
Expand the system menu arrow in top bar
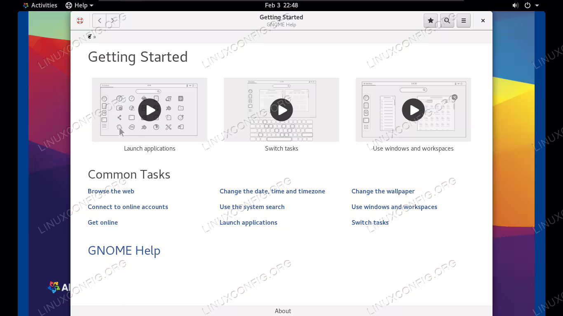(x=537, y=6)
